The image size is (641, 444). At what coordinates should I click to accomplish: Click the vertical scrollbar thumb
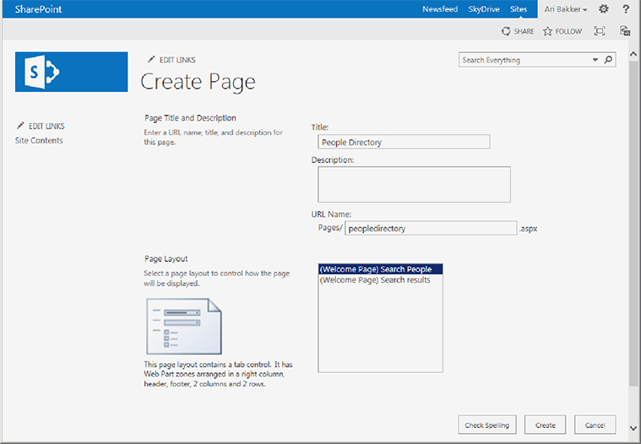pos(633,223)
